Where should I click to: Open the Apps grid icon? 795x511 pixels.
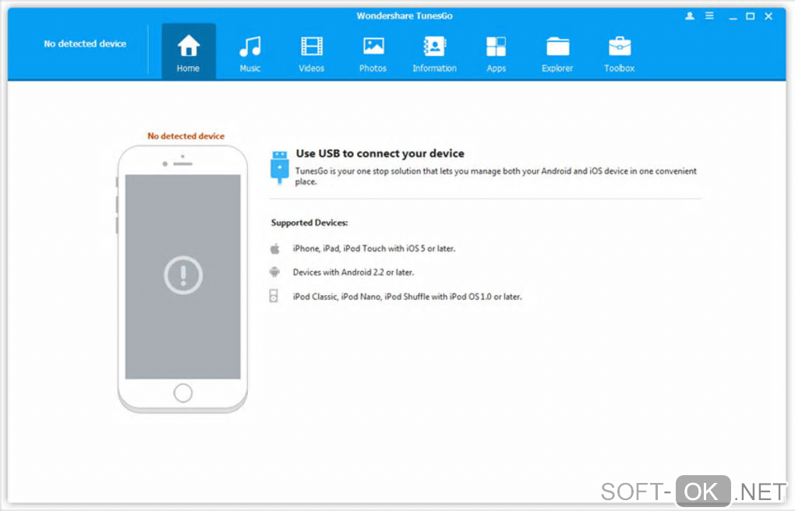[496, 46]
